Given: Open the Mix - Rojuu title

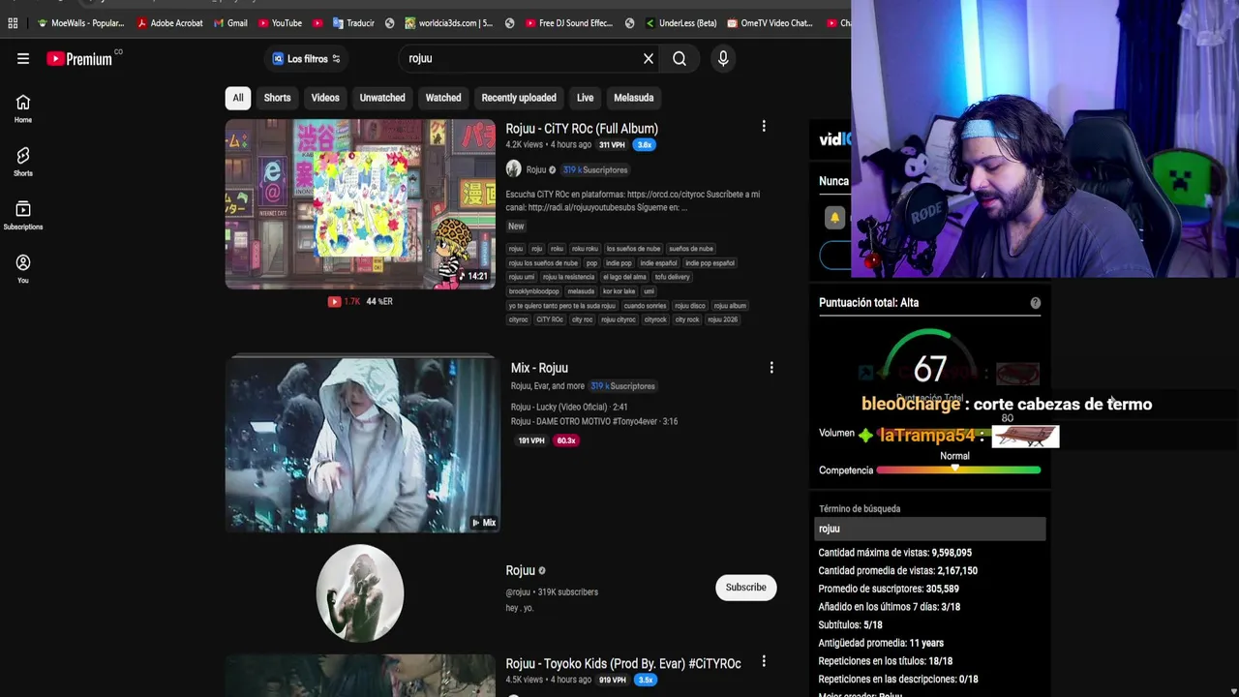Looking at the screenshot, I should click(539, 368).
